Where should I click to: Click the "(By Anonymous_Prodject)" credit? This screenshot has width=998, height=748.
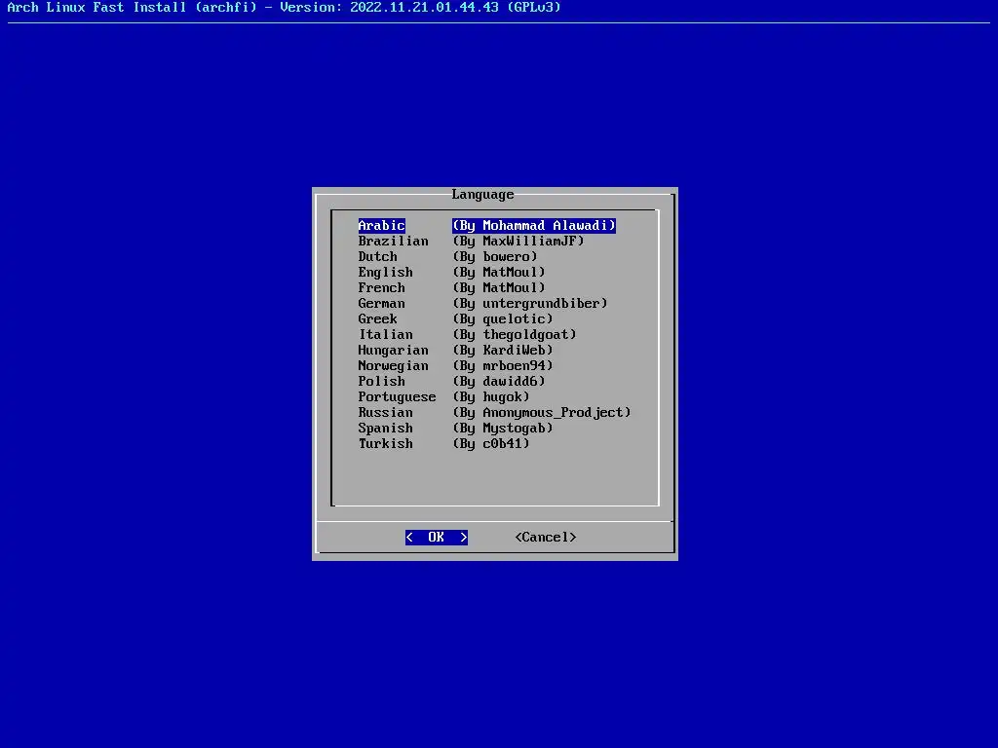542,413
